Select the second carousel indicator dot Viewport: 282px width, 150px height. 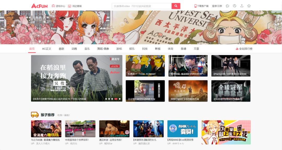point(109,99)
